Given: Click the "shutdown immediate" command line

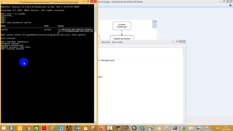Looking at the screenshot, I should point(15,42).
